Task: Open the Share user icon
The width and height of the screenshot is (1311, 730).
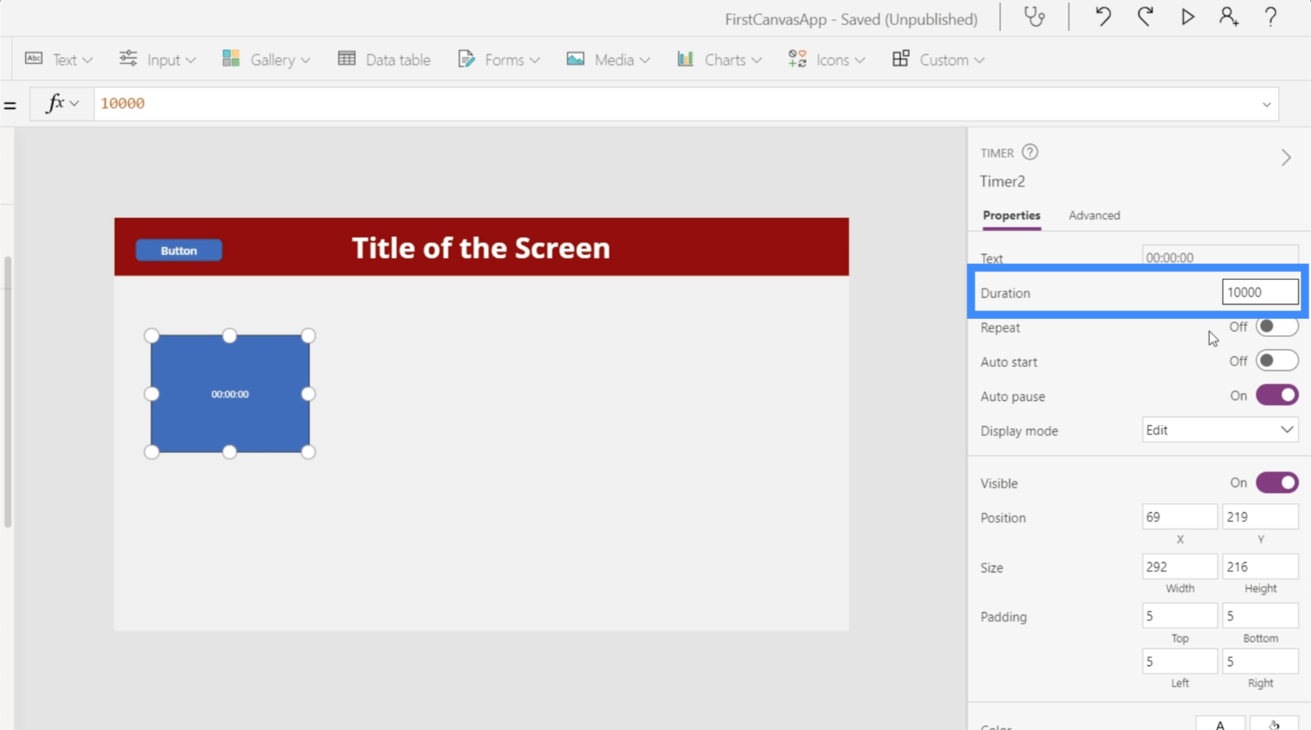Action: (1229, 16)
